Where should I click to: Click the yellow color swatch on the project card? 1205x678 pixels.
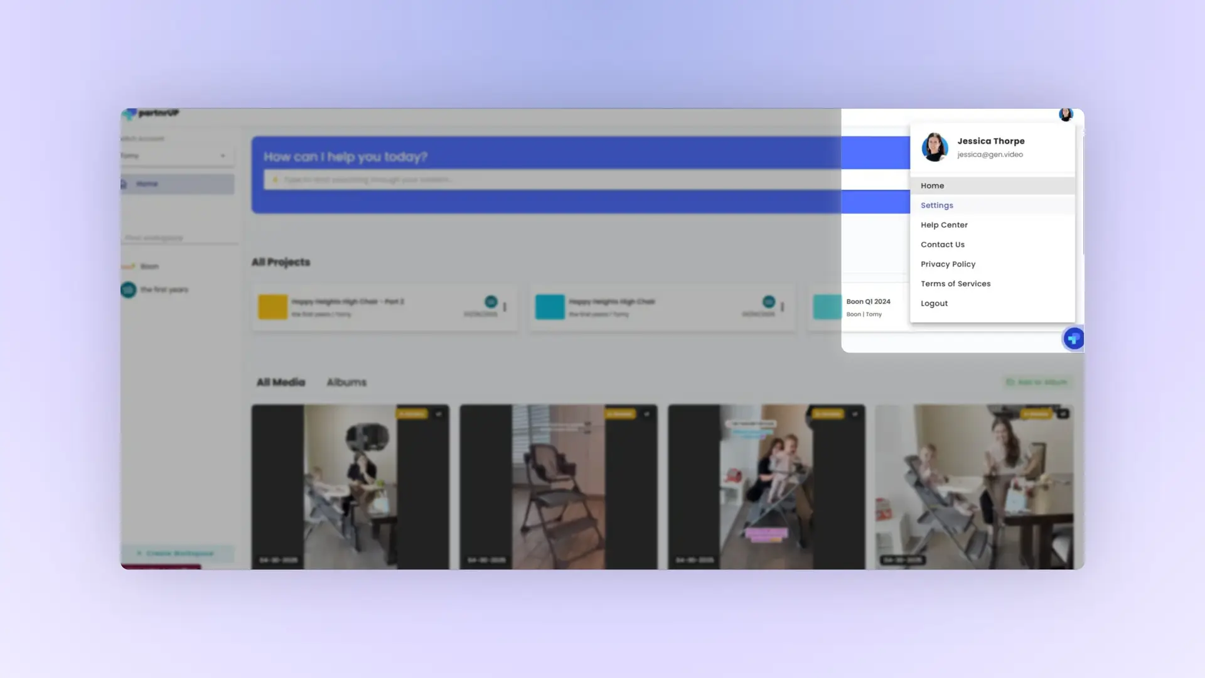point(272,307)
